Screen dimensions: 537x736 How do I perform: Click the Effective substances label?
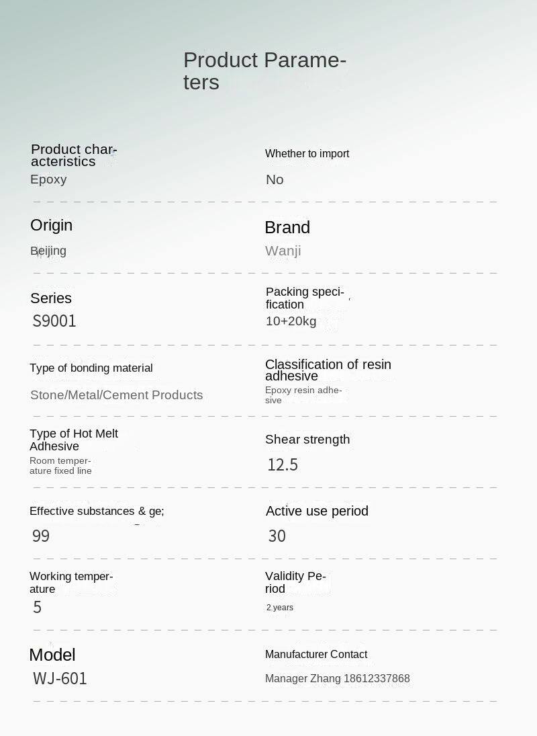[97, 512]
